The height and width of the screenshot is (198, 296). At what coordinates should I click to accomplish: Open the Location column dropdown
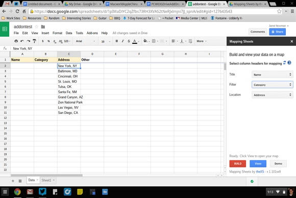[x=272, y=95]
